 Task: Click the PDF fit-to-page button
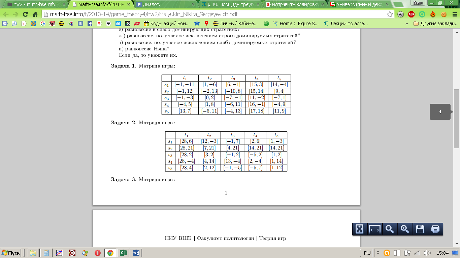click(359, 229)
